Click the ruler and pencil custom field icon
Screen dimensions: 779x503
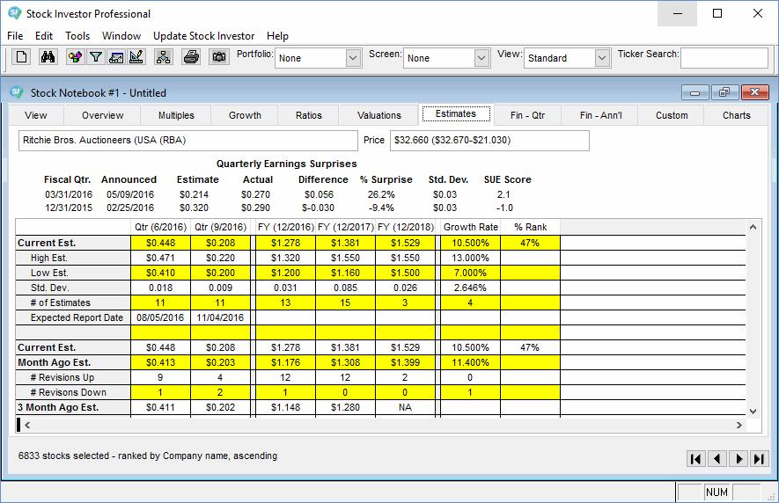click(136, 57)
